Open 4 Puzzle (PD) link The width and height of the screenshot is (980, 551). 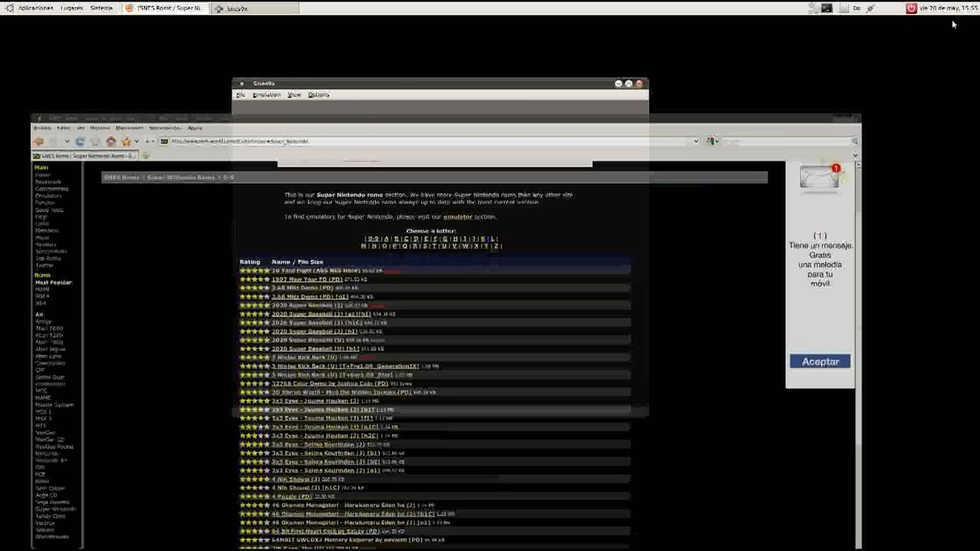pos(292,497)
